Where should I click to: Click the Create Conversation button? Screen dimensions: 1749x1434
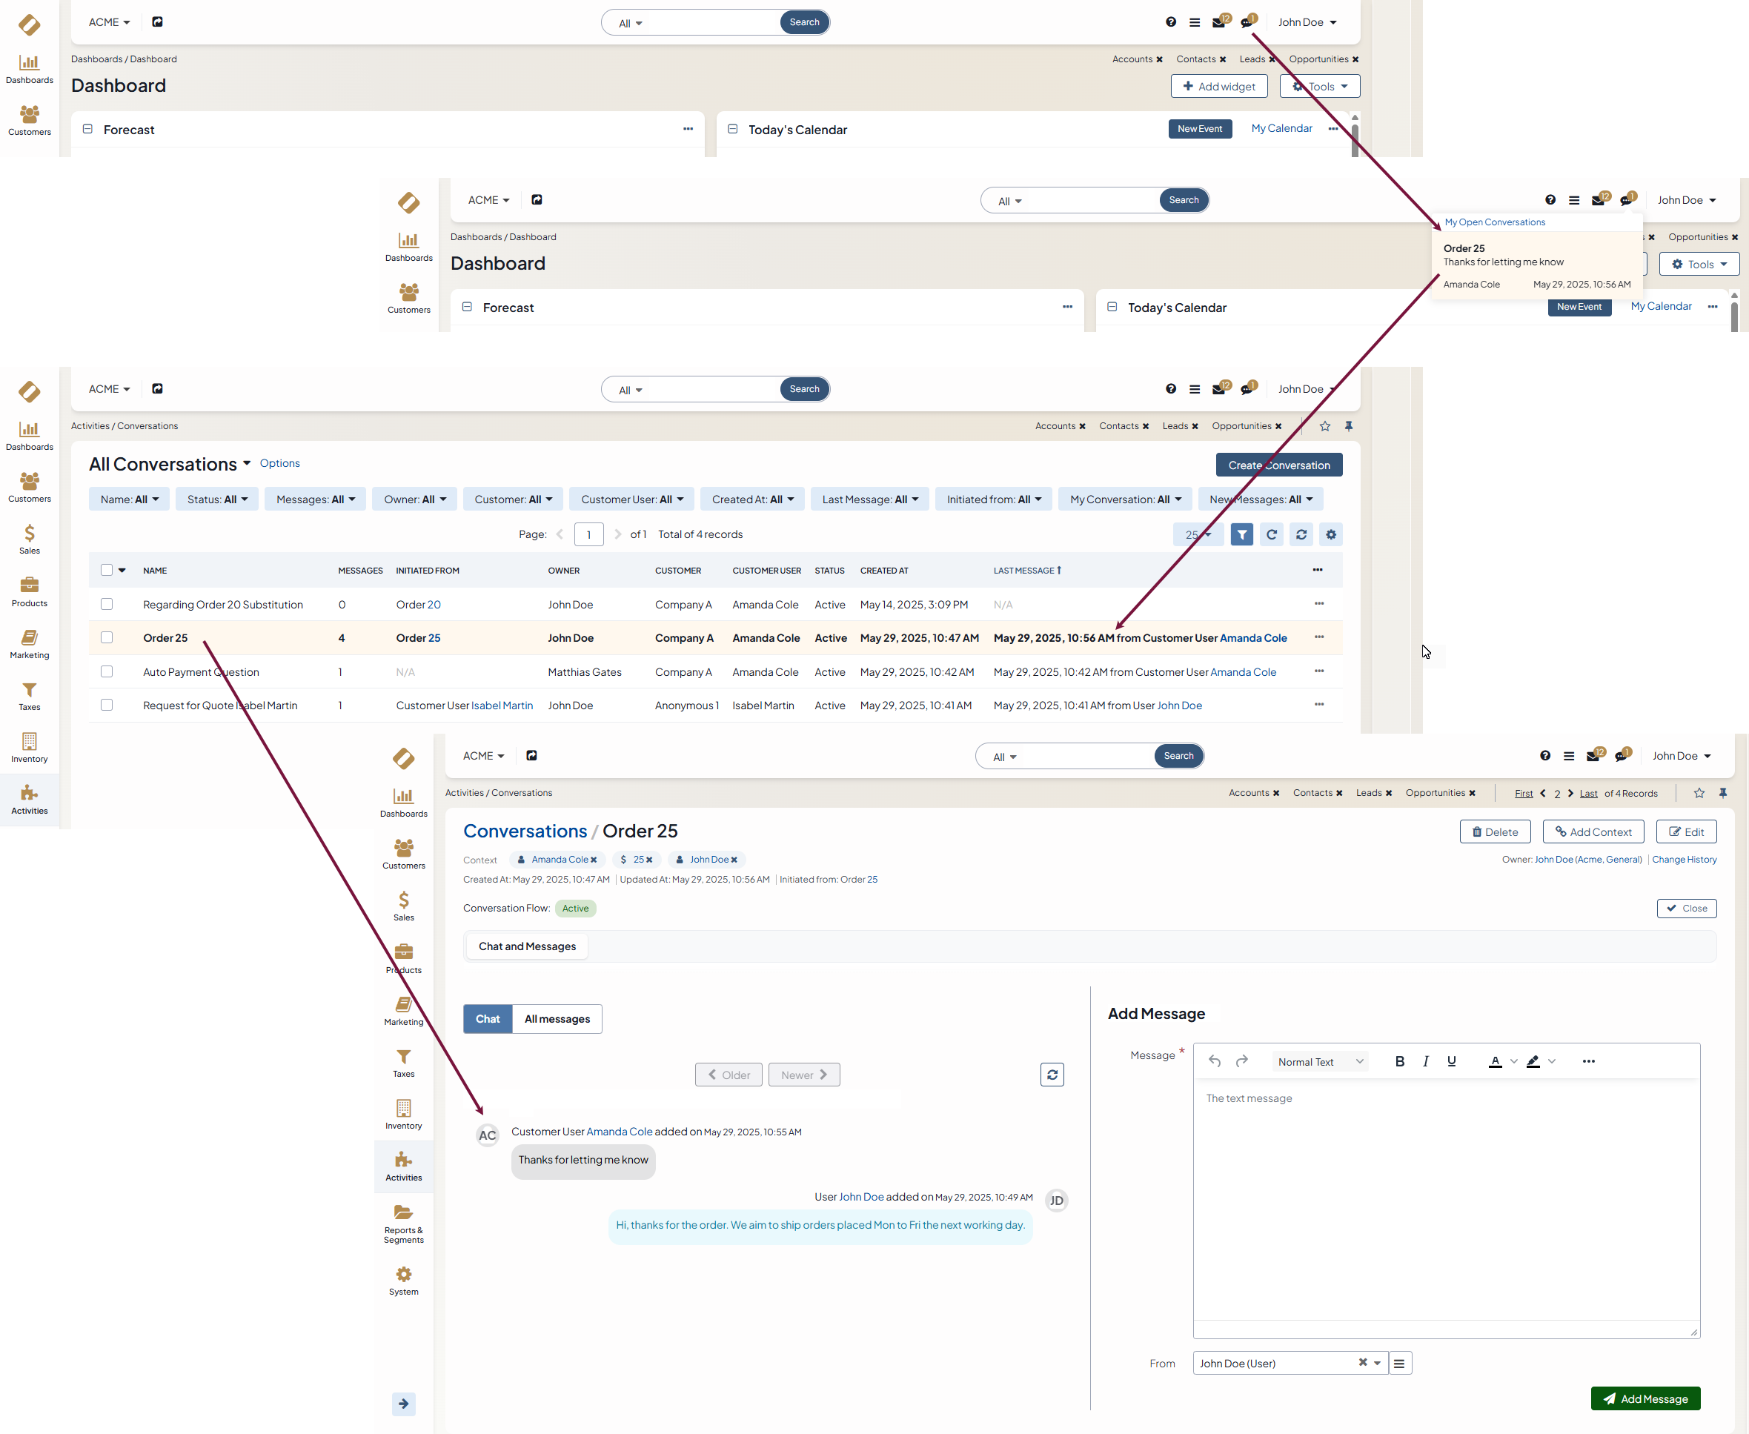1278,465
